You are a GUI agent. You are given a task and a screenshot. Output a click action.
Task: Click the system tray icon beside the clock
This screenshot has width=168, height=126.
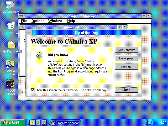(150, 122)
